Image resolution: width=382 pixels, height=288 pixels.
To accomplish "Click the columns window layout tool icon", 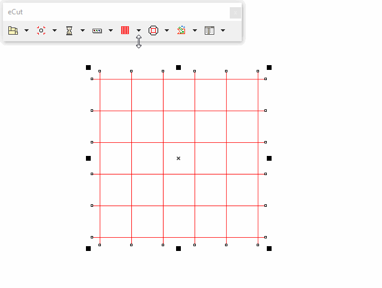I will [210, 30].
